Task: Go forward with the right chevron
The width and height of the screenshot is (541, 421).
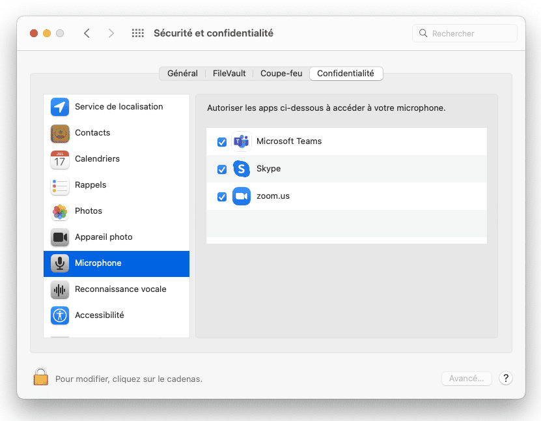Action: 111,33
